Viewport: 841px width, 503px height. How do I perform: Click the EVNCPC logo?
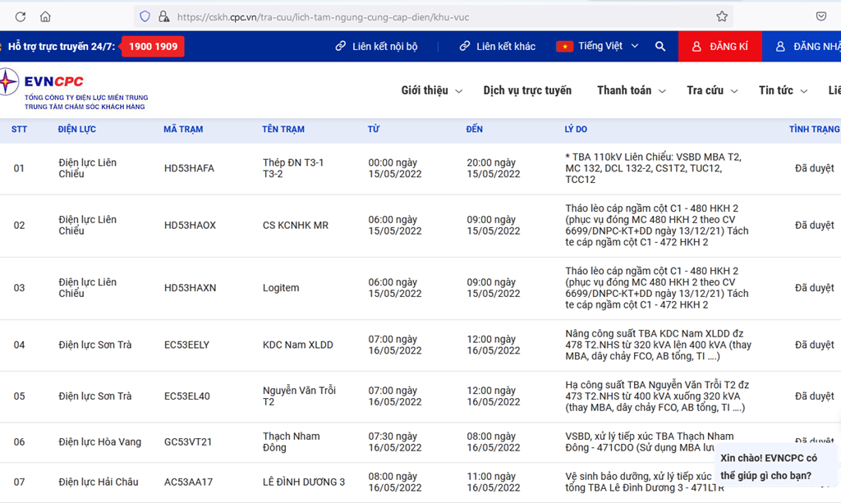coord(74,89)
